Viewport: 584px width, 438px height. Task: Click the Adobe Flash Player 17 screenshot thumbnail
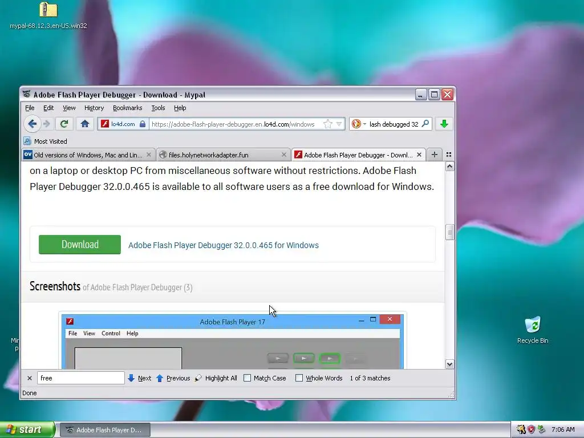point(233,341)
